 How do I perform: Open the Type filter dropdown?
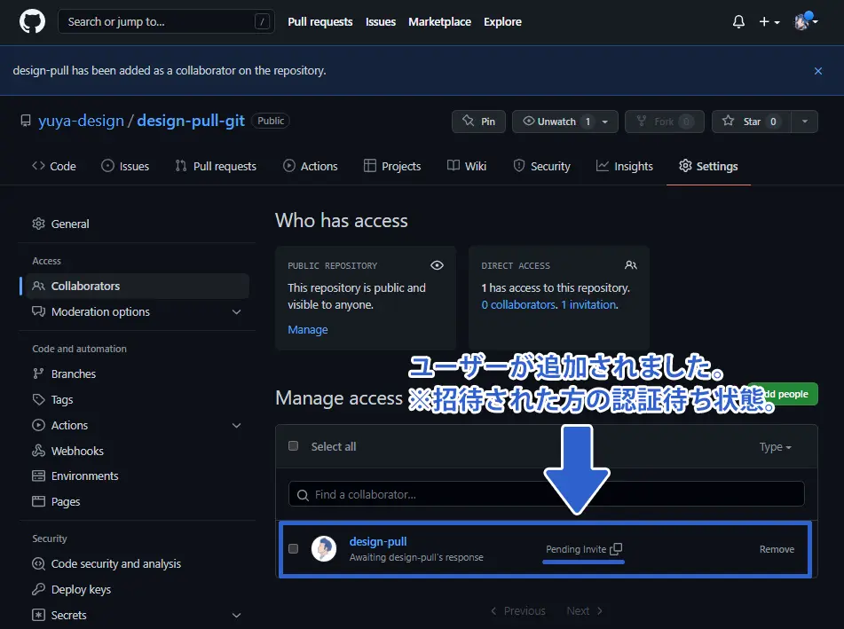coord(775,447)
